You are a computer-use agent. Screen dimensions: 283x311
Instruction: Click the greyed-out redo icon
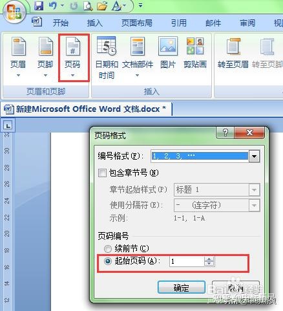pos(74,6)
